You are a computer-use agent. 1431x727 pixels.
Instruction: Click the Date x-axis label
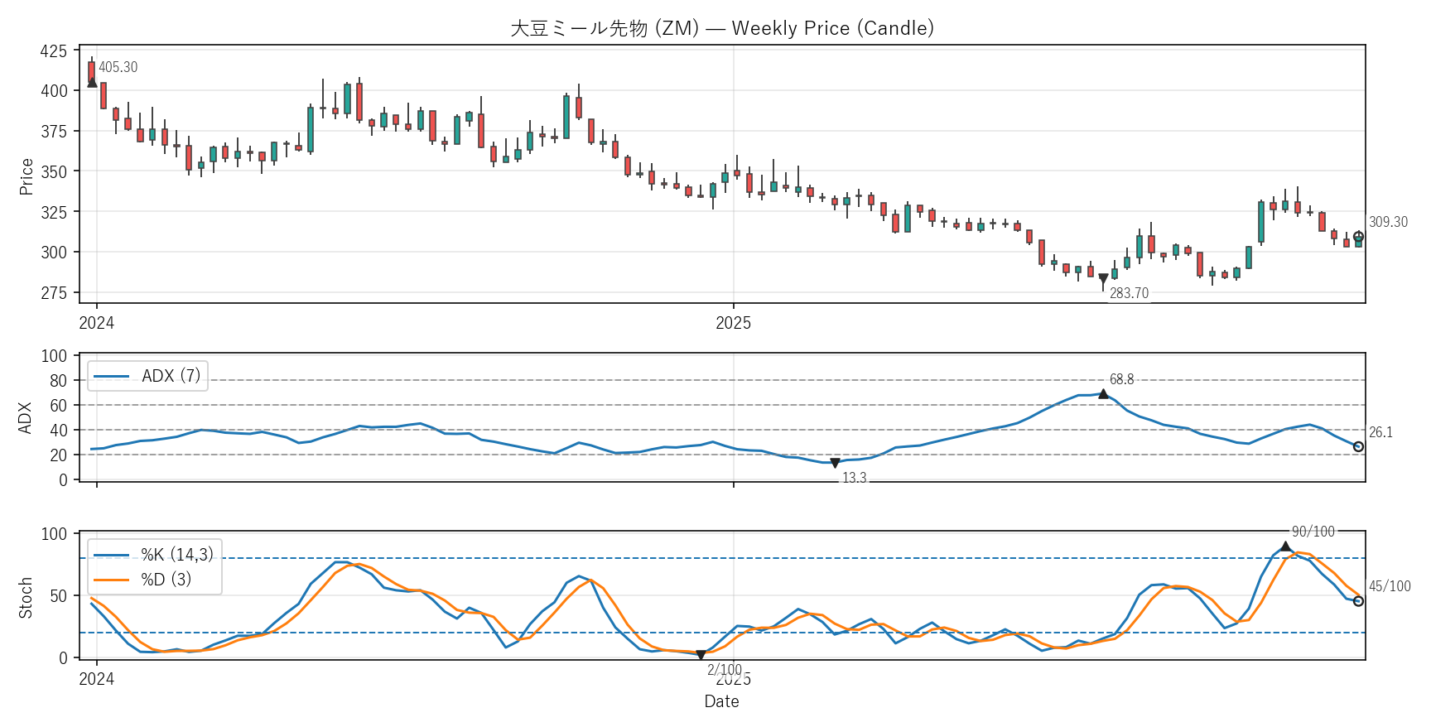click(721, 701)
